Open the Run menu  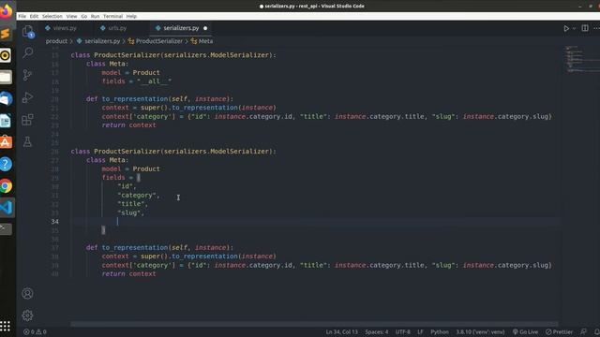pyautogui.click(x=95, y=16)
